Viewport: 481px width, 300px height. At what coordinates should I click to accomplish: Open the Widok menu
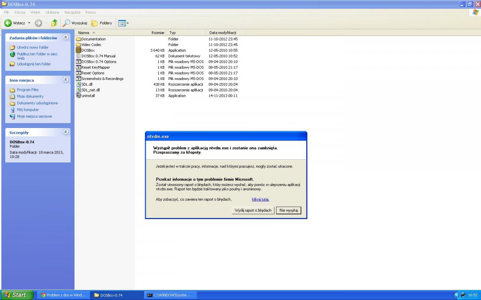pyautogui.click(x=35, y=12)
